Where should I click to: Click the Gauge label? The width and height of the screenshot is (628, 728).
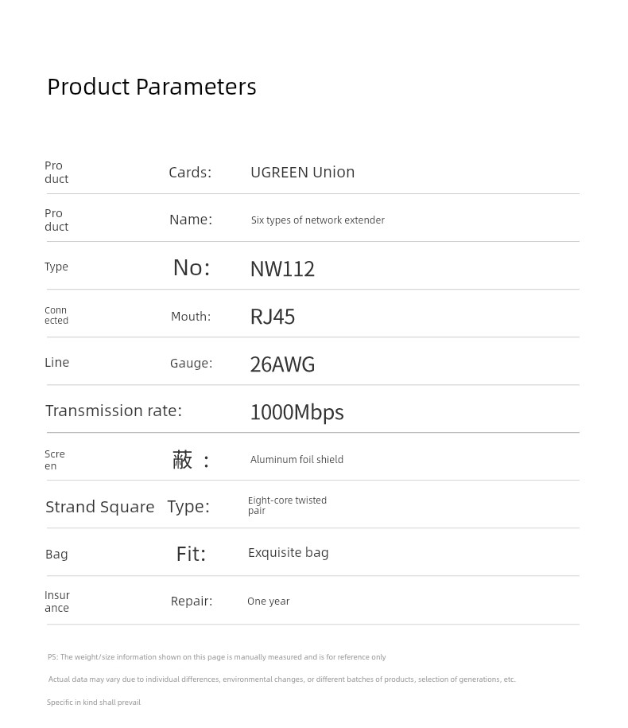click(x=191, y=363)
